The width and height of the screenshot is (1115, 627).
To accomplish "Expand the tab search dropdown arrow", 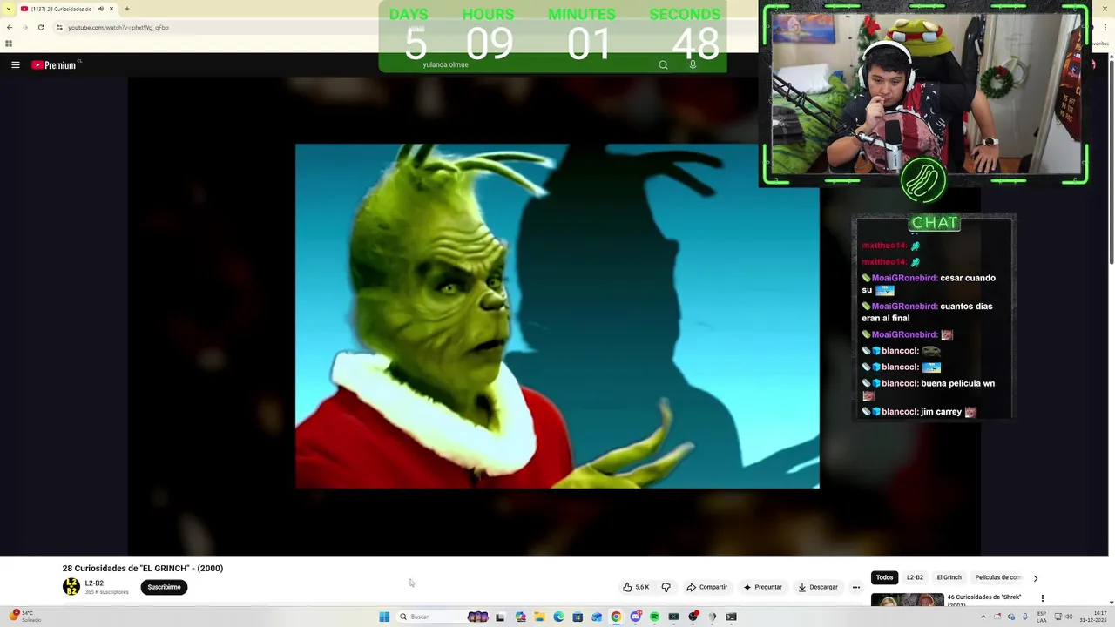I will click(9, 9).
